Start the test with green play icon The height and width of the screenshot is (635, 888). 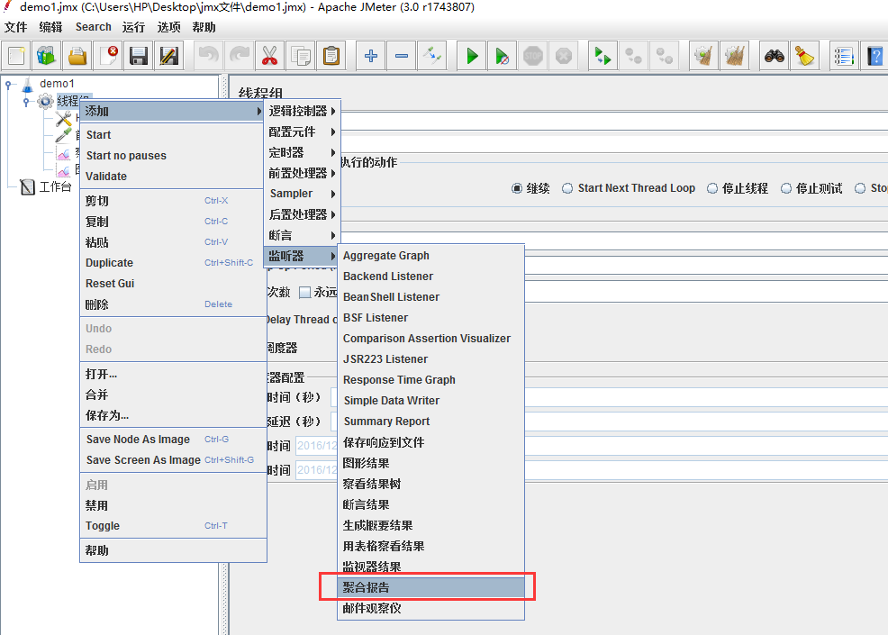[x=472, y=56]
